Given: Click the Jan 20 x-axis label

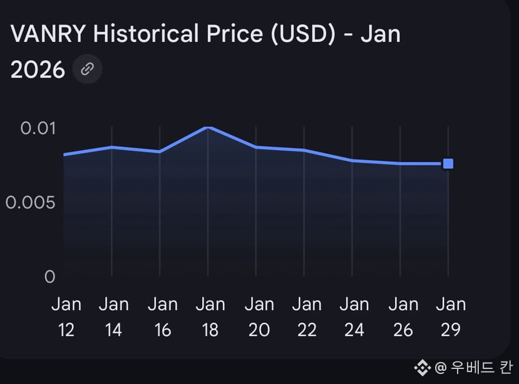Looking at the screenshot, I should (259, 317).
